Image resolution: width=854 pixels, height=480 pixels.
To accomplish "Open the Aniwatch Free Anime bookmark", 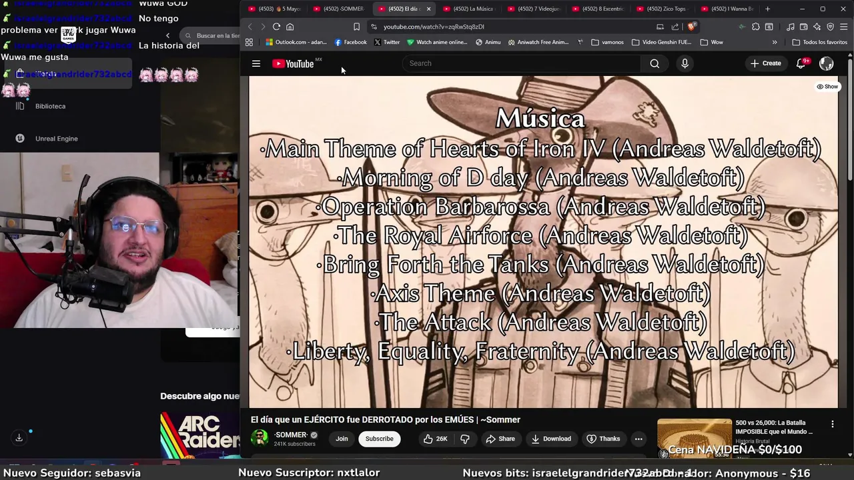I will [x=538, y=42].
